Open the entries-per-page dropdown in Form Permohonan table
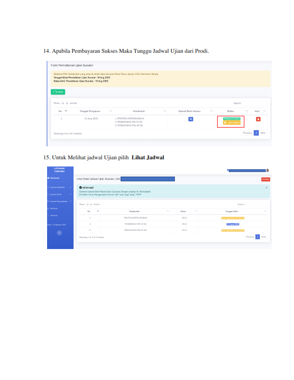Viewport: 294px width, 380px height. [x=64, y=103]
